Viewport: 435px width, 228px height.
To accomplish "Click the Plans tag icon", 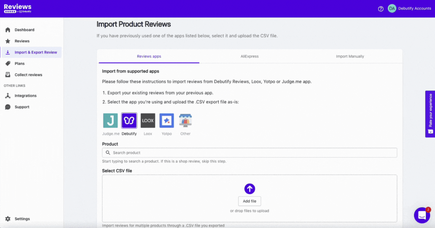I will [x=8, y=63].
